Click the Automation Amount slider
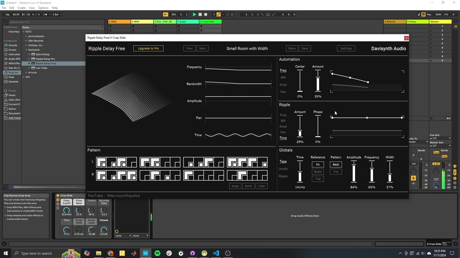Screen dimensions: 460x258 click(x=318, y=81)
